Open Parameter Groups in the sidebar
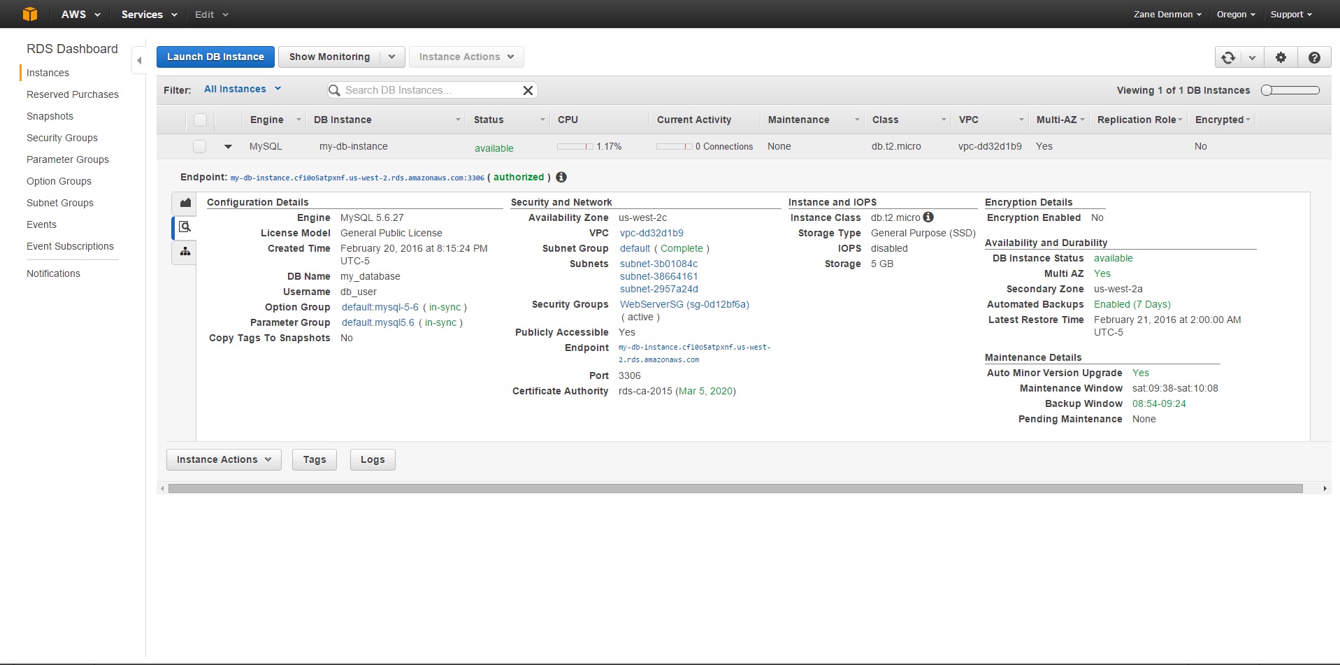 pyautogui.click(x=68, y=159)
